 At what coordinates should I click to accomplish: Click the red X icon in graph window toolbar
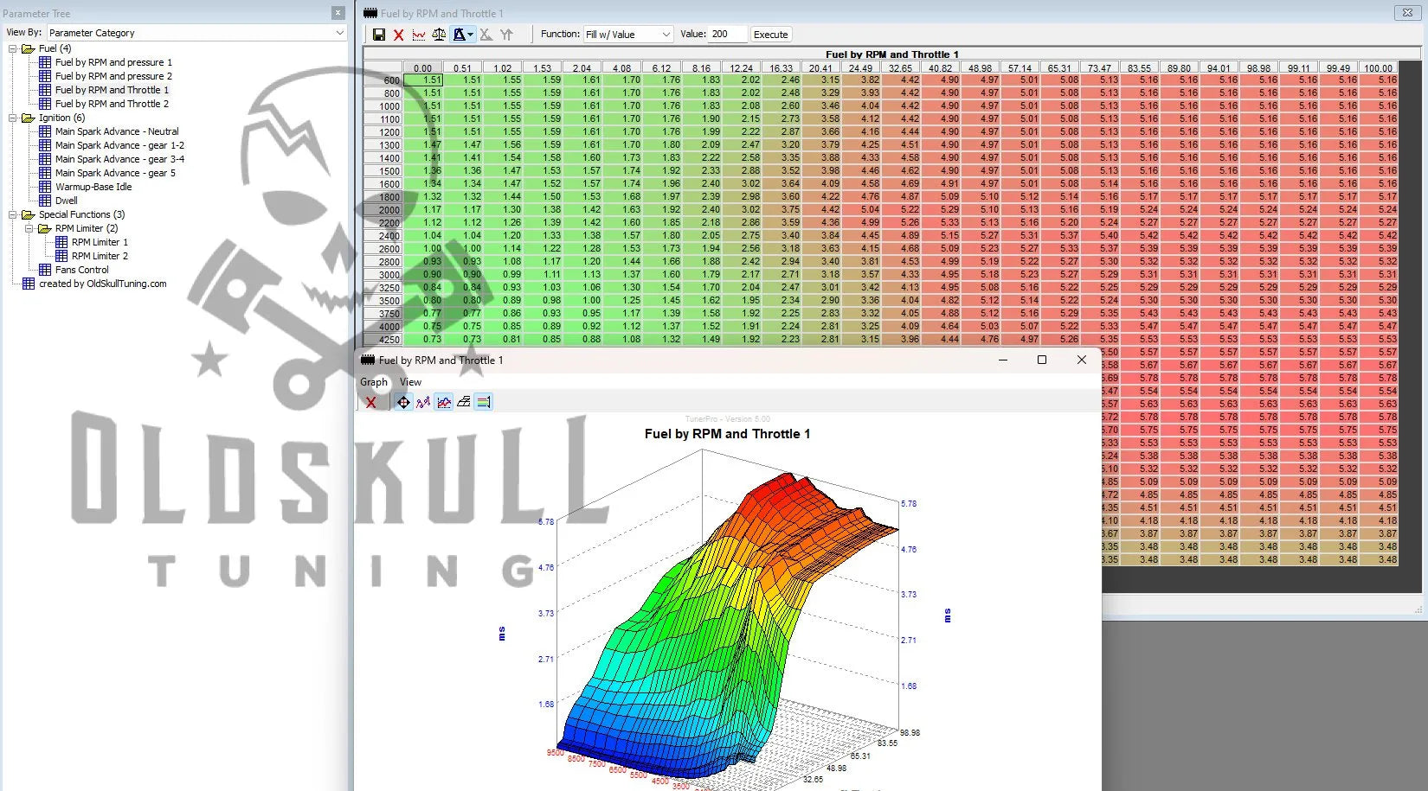pyautogui.click(x=371, y=402)
